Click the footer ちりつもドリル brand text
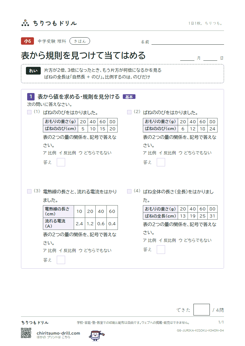 (35, 322)
